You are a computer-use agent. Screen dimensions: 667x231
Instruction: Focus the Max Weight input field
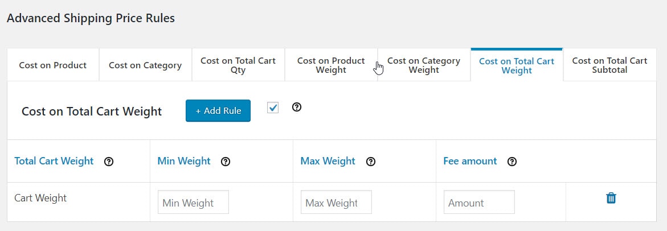(336, 203)
